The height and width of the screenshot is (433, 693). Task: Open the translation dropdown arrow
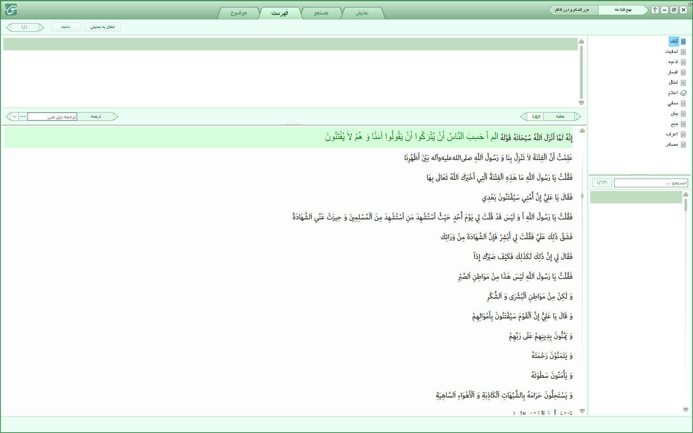point(14,117)
